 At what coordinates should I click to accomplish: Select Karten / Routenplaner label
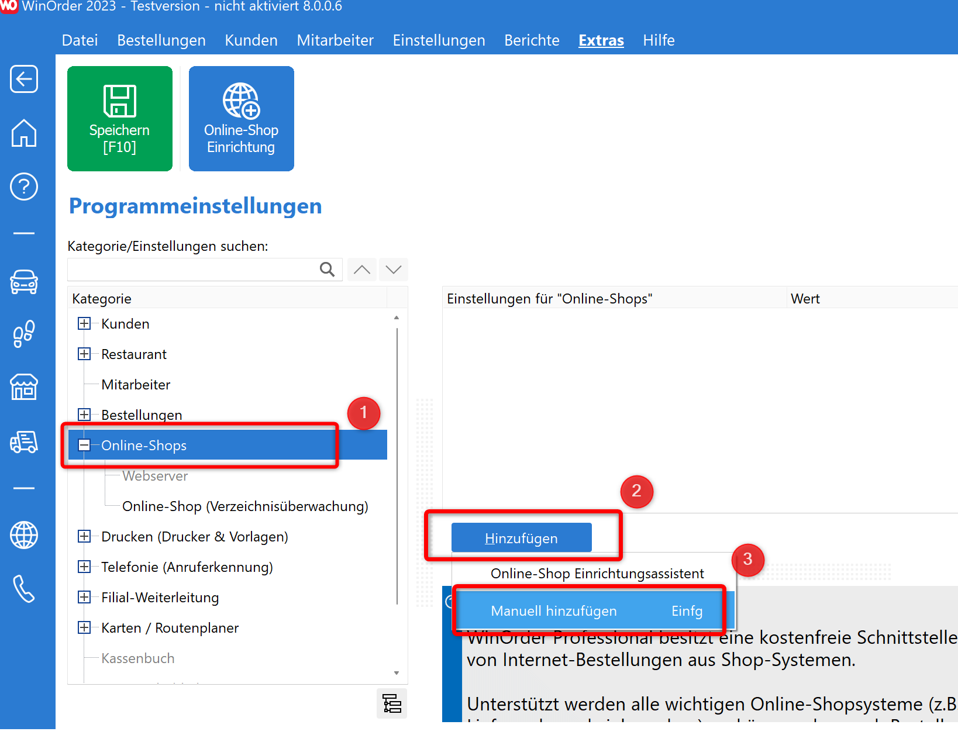click(x=170, y=628)
